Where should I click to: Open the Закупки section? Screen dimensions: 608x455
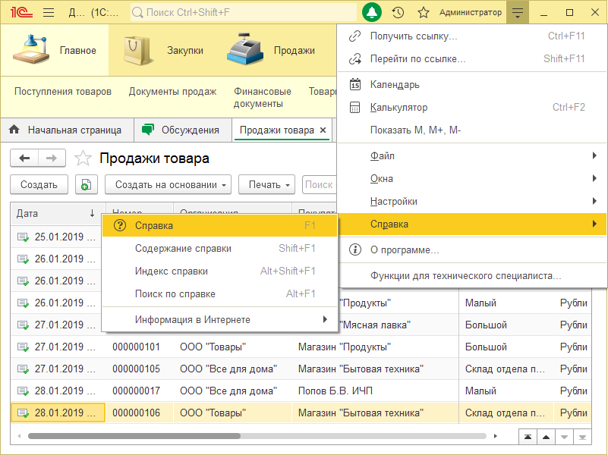[x=162, y=50]
